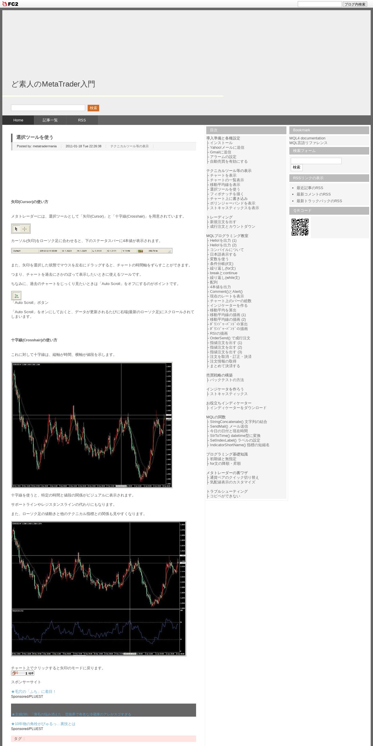Open the crosshair EURUSD chart screenshot

click(92, 425)
